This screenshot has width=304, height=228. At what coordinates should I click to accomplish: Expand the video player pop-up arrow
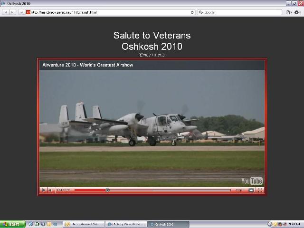coord(251,190)
